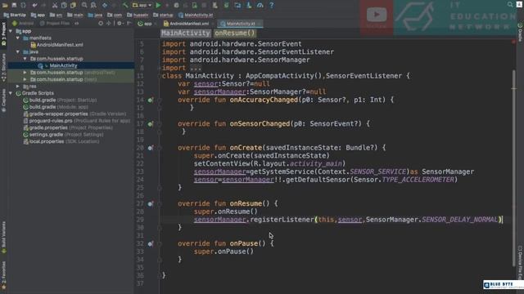Click the editor vertical scrollbar
The width and height of the screenshot is (524, 294).
[514, 168]
